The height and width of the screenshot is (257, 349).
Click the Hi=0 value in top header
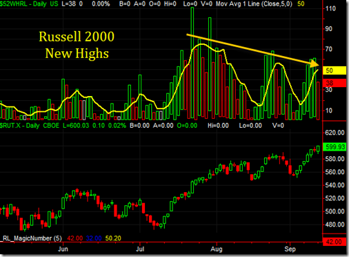(x=170, y=4)
